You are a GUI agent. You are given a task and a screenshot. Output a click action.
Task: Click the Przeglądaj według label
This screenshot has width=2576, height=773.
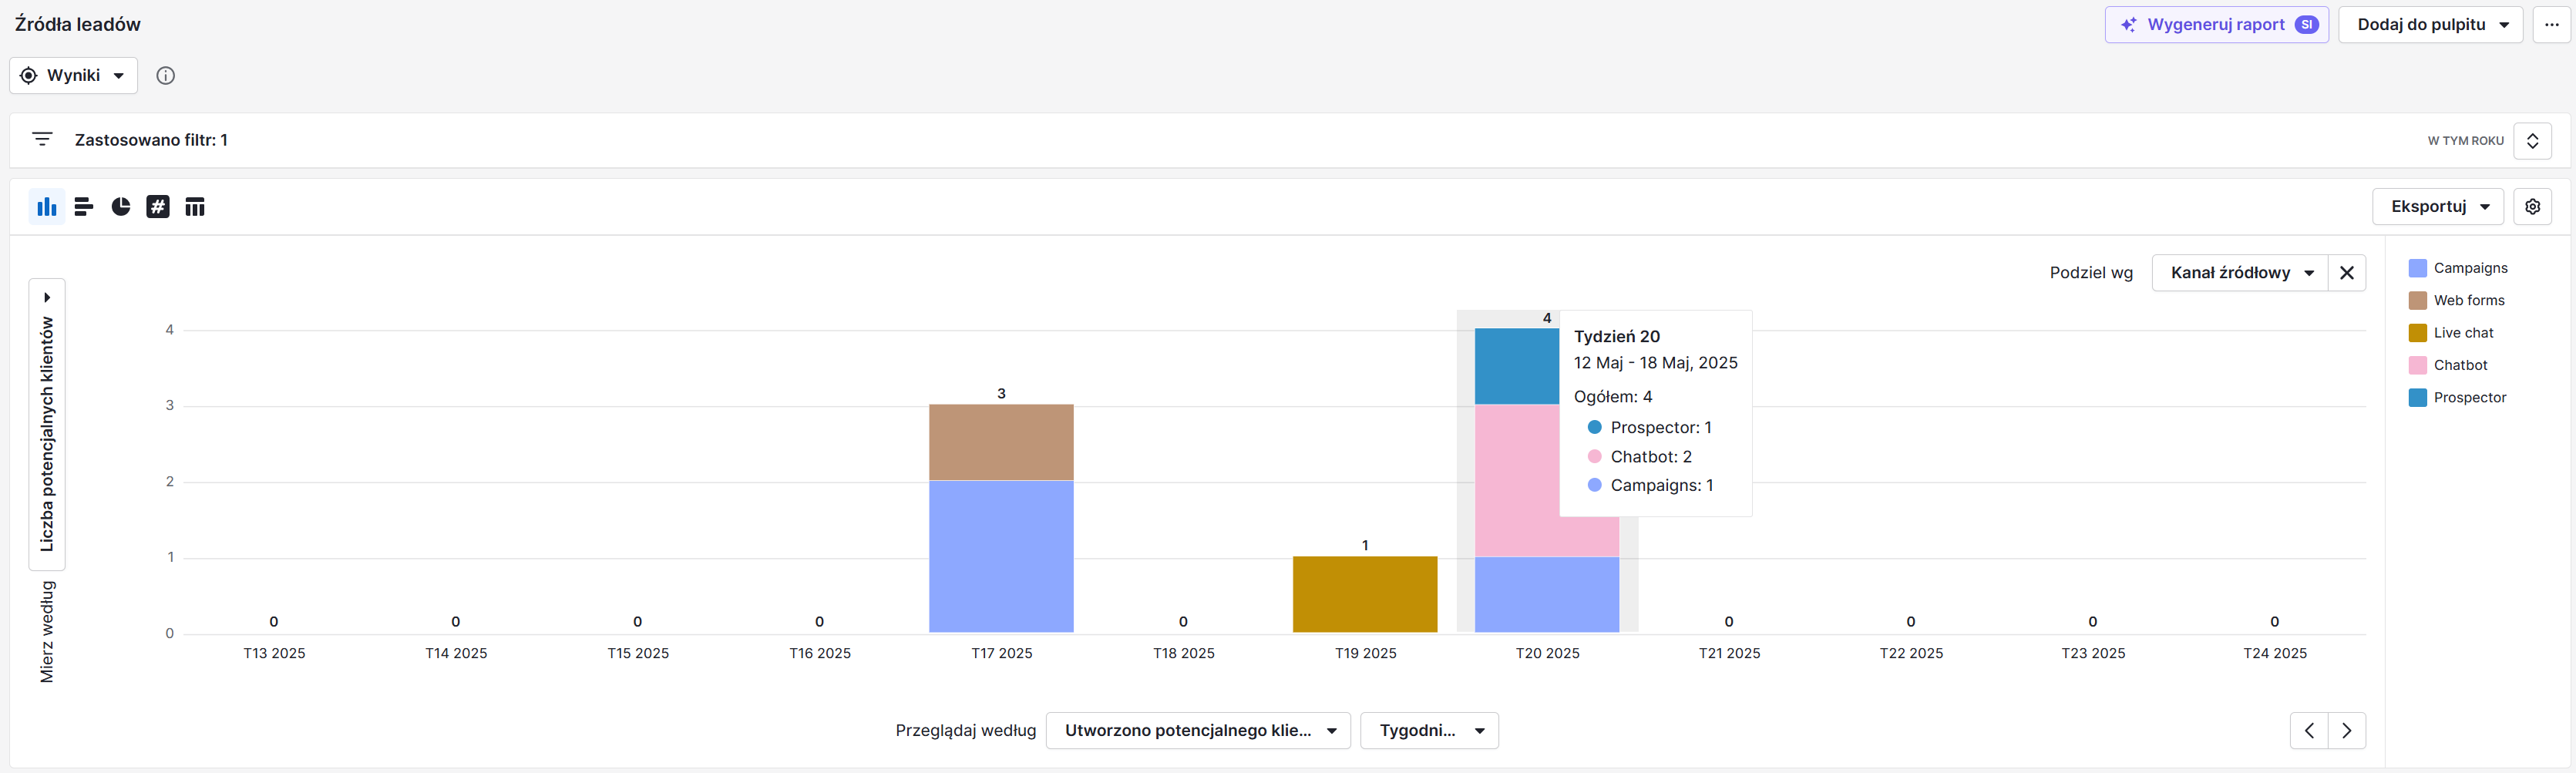click(965, 731)
